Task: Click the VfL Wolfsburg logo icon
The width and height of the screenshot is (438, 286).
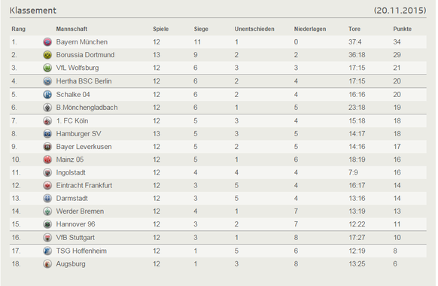Action: pos(47,68)
